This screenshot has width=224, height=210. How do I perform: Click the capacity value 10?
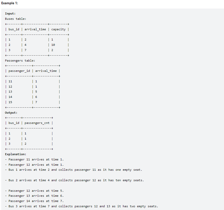coord(53,45)
